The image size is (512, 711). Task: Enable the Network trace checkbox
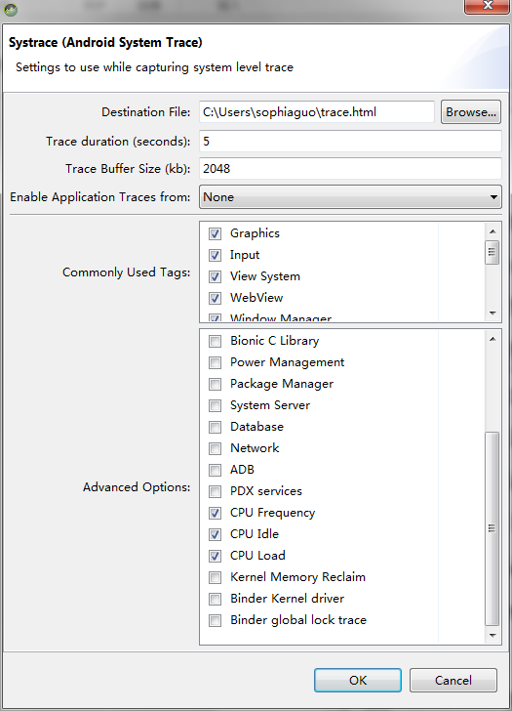[215, 448]
